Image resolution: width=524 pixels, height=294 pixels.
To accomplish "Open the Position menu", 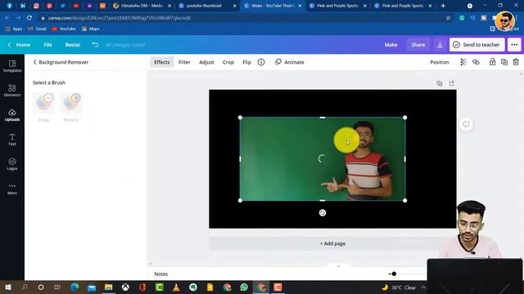I will pyautogui.click(x=440, y=62).
